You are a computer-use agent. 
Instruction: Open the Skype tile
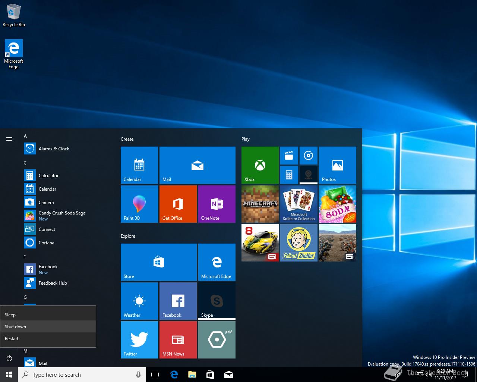(x=217, y=301)
